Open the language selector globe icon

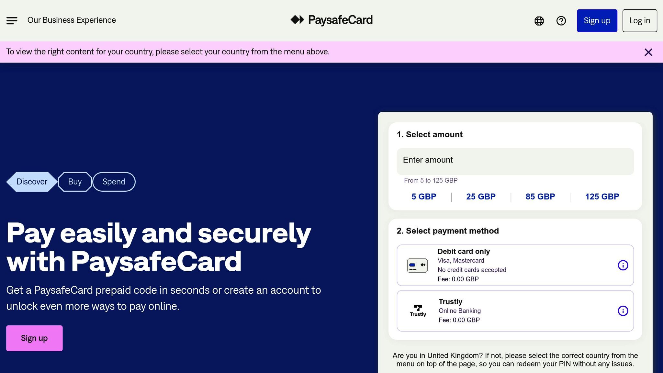pyautogui.click(x=539, y=20)
